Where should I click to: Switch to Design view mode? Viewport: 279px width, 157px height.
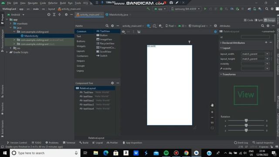tap(269, 20)
